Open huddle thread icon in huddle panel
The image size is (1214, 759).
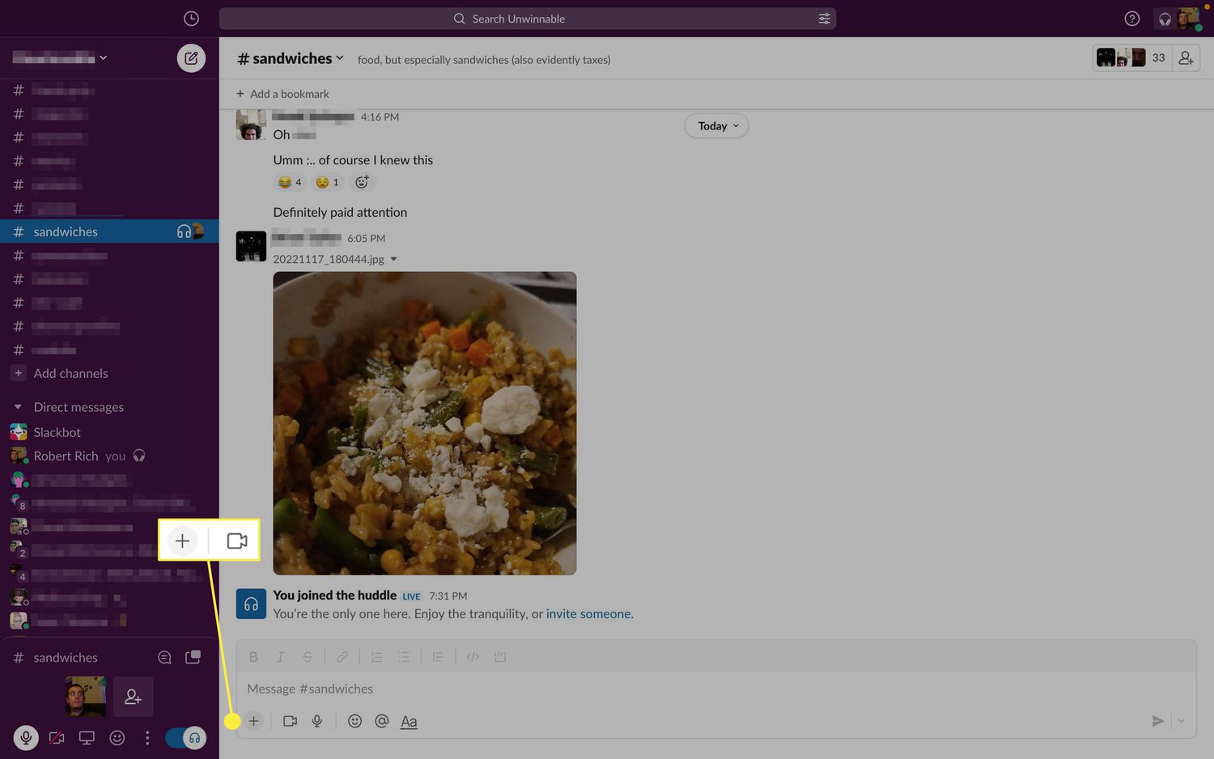pos(164,657)
